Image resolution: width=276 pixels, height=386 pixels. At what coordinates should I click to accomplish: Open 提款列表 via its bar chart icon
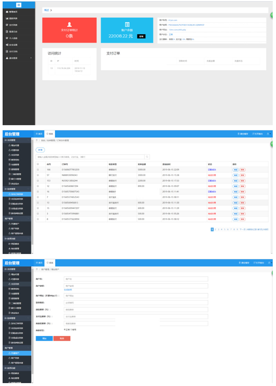pyautogui.click(x=7, y=18)
